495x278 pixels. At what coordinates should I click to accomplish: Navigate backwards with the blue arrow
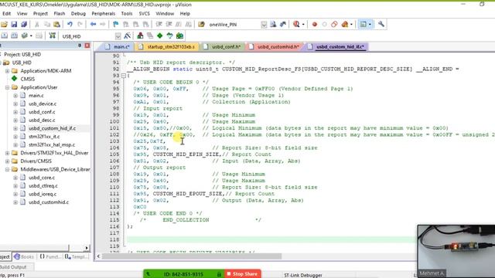(93, 24)
